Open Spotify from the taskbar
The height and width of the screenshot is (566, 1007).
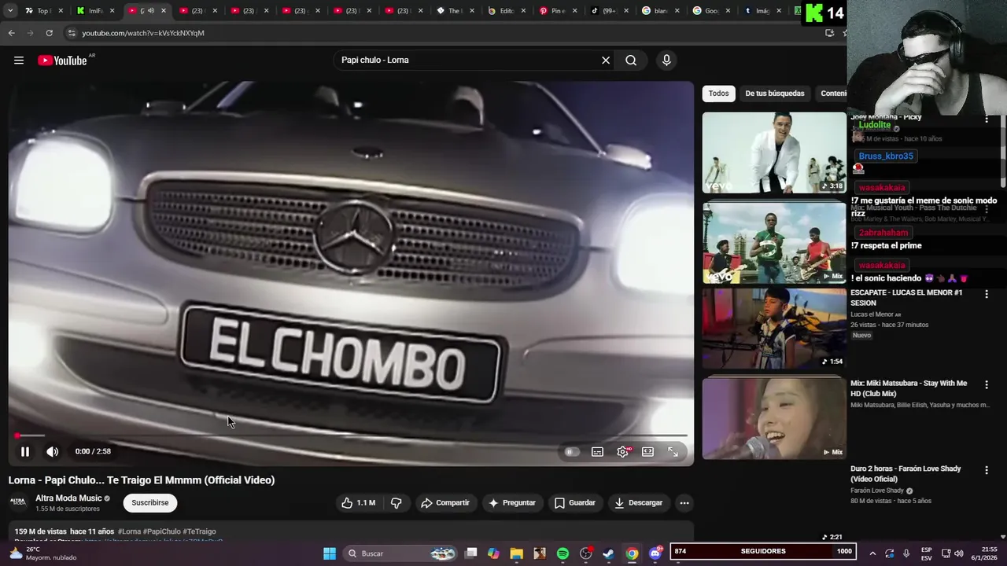pos(563,553)
